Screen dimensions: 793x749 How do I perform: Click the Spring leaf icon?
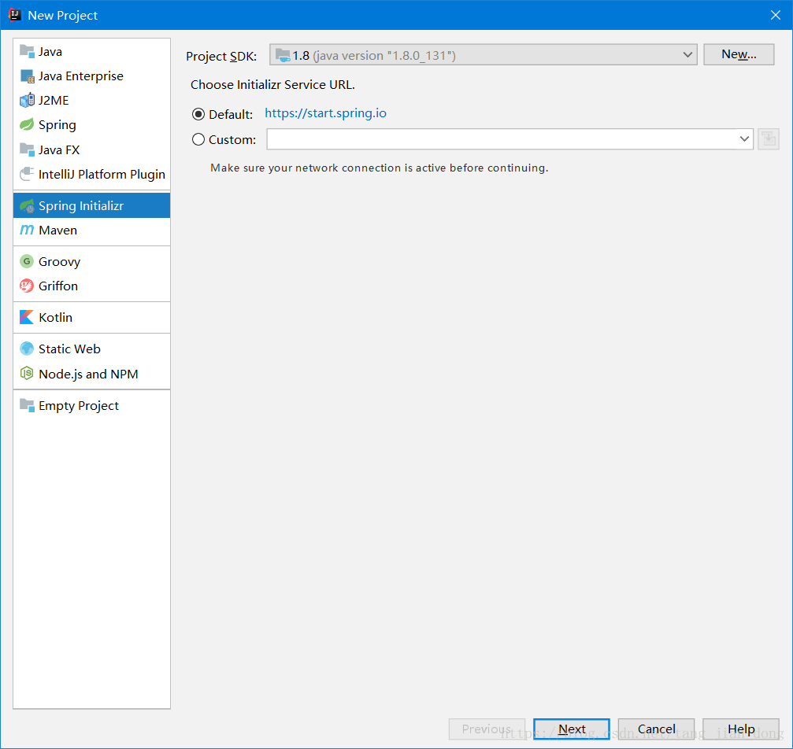pos(27,124)
